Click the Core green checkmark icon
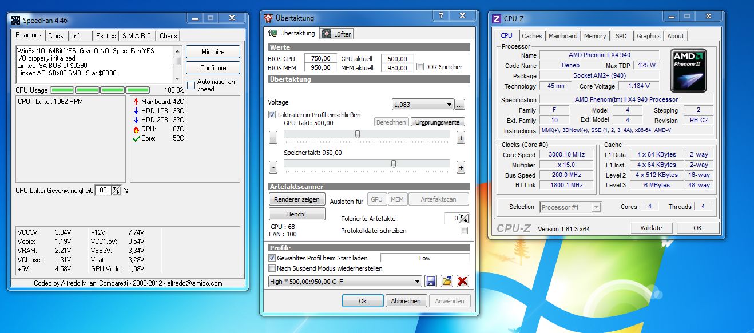 [x=136, y=138]
